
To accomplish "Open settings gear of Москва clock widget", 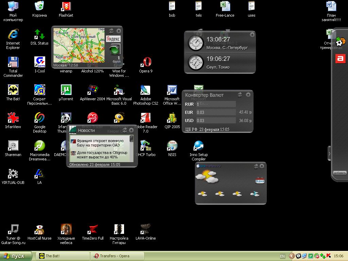I will (x=252, y=35).
